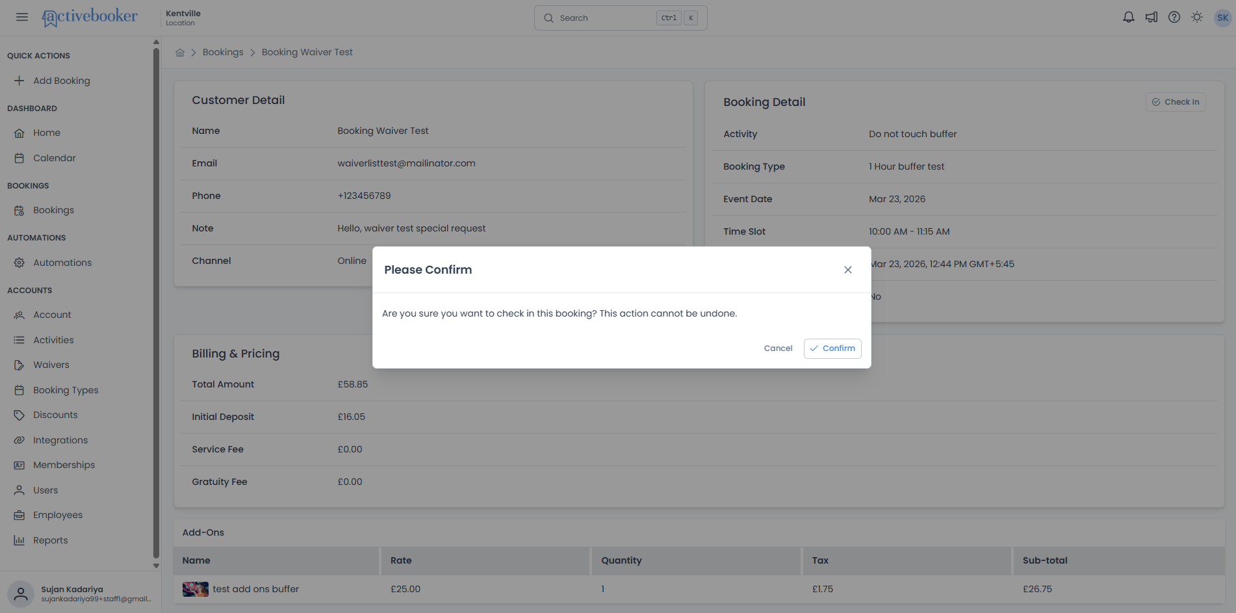Open the notifications bell icon

(x=1129, y=18)
